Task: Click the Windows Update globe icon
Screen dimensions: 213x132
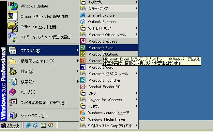Action: (13, 6)
